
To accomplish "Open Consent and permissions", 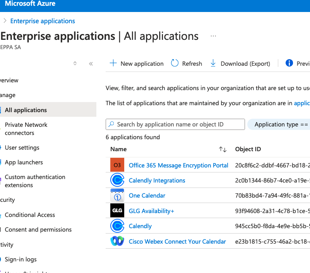I will [38, 230].
